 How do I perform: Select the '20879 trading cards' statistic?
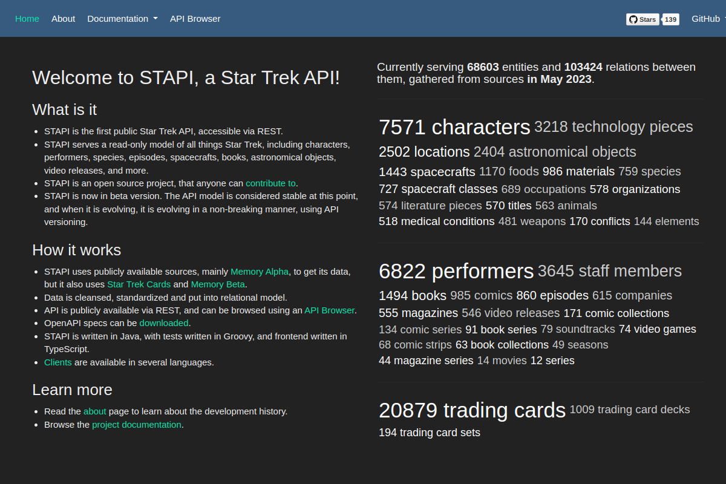pyautogui.click(x=472, y=410)
